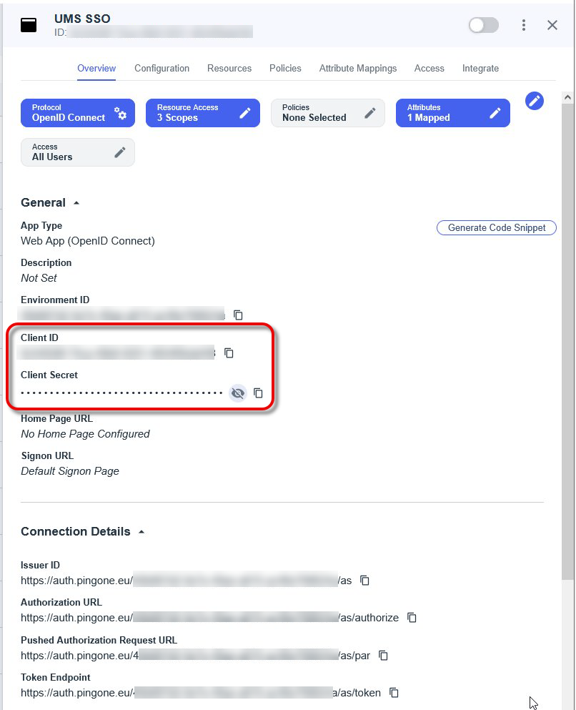Click the round blue edit pencil icon
The image size is (576, 710).
(535, 101)
